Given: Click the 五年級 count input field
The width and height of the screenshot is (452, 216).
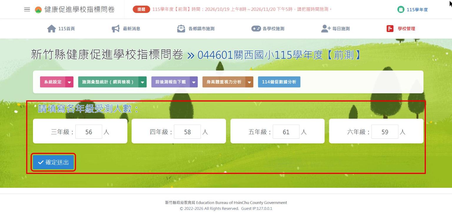Looking at the screenshot, I should click(286, 132).
